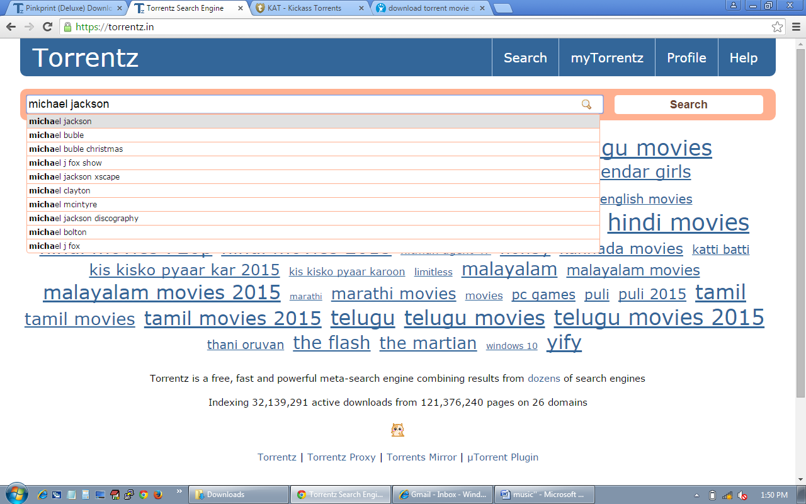Screen dimensions: 806x504
Task: Click the green padlock security icon
Action: coord(68,27)
